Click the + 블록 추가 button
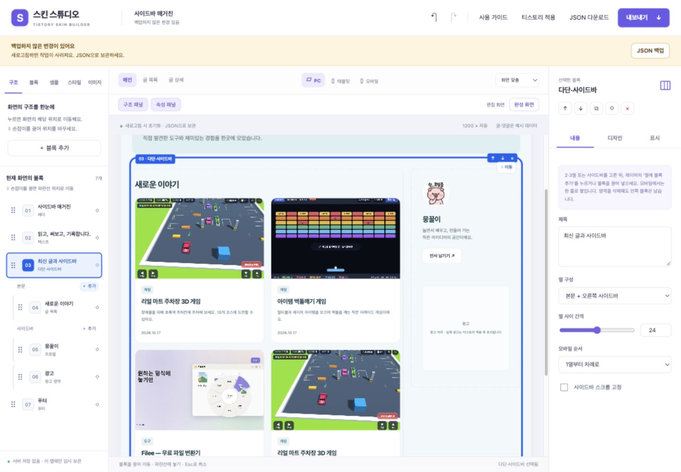The width and height of the screenshot is (681, 472). point(54,148)
